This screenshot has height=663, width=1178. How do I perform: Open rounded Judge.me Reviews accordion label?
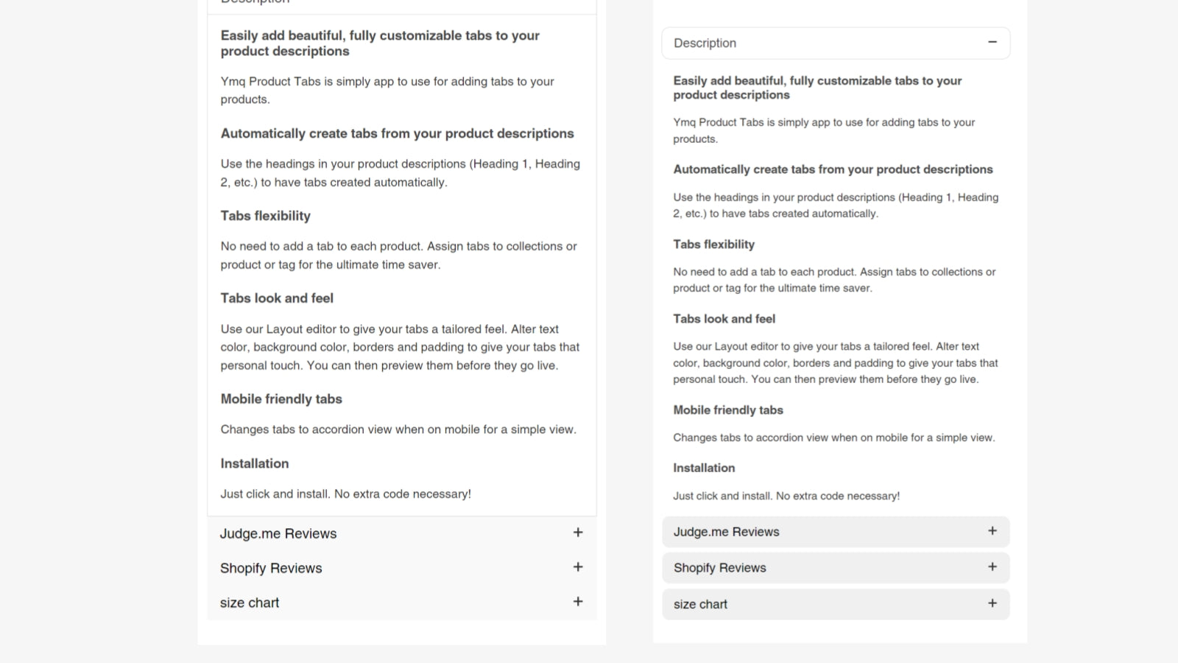(726, 532)
